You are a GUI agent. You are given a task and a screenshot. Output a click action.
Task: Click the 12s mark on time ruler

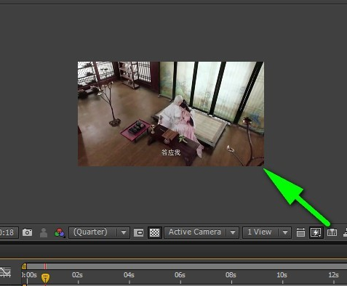pyautogui.click(x=334, y=275)
